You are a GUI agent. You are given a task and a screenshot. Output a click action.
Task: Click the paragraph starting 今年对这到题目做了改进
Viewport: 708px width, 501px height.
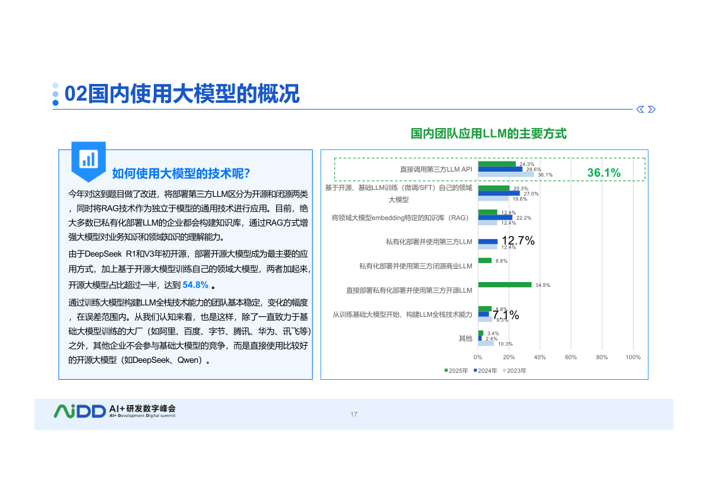point(189,216)
